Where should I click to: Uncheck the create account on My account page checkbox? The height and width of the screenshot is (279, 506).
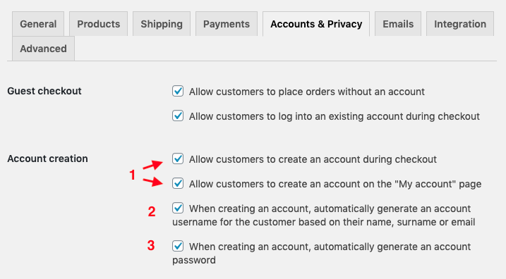[x=178, y=183]
